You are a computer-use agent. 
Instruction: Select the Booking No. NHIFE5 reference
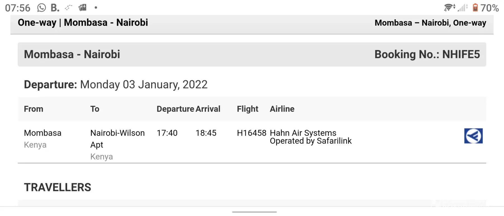point(427,54)
